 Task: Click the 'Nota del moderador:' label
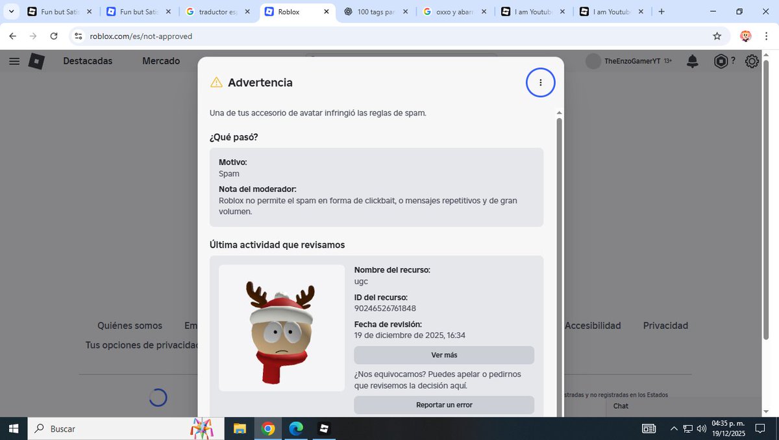(258, 189)
